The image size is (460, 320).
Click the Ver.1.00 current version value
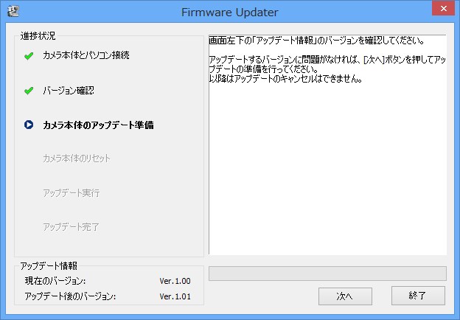pos(175,281)
